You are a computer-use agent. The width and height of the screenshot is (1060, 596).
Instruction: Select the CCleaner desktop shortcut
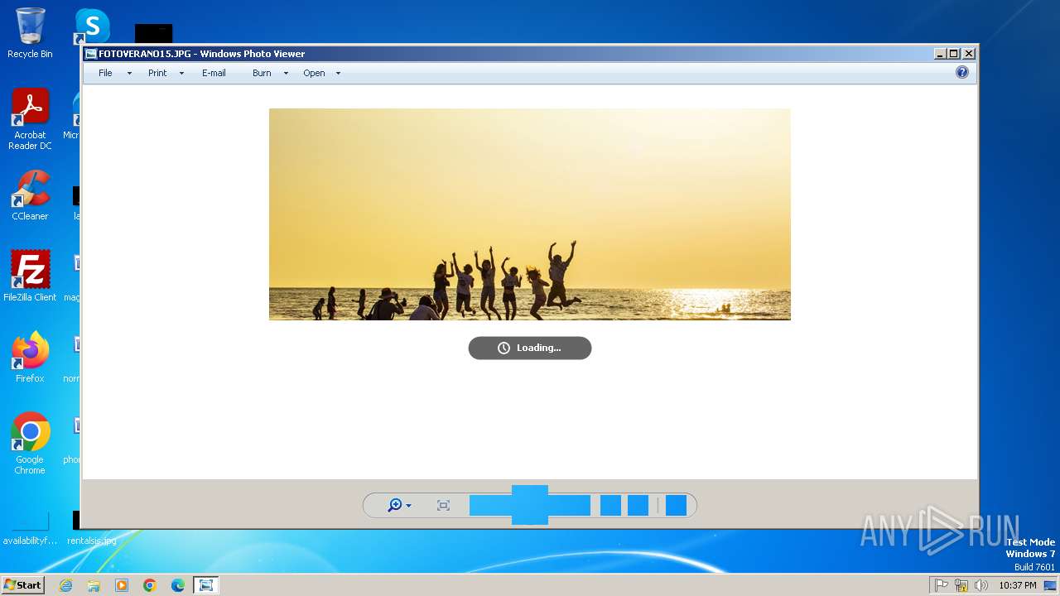click(30, 195)
